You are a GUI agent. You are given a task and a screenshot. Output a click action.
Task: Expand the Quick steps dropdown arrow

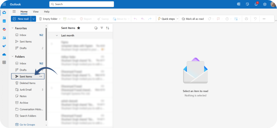[177, 19]
